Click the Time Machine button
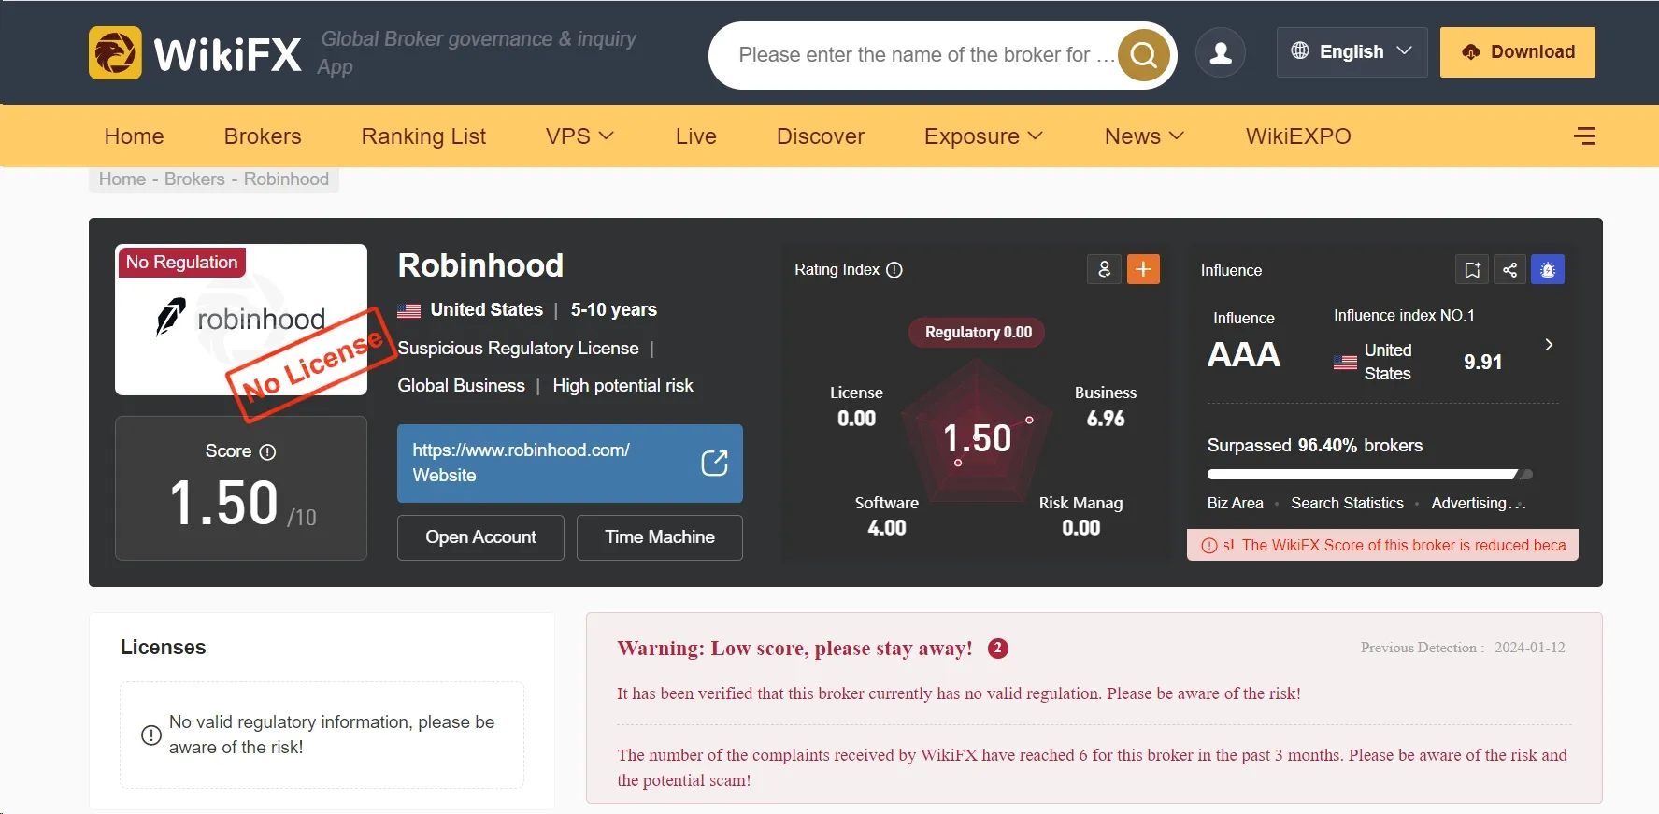 coord(660,537)
